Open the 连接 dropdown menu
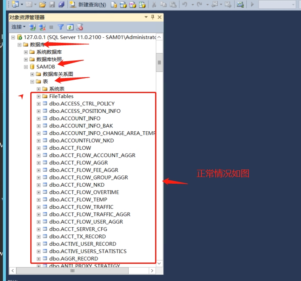The image size is (301, 281). (x=18, y=27)
